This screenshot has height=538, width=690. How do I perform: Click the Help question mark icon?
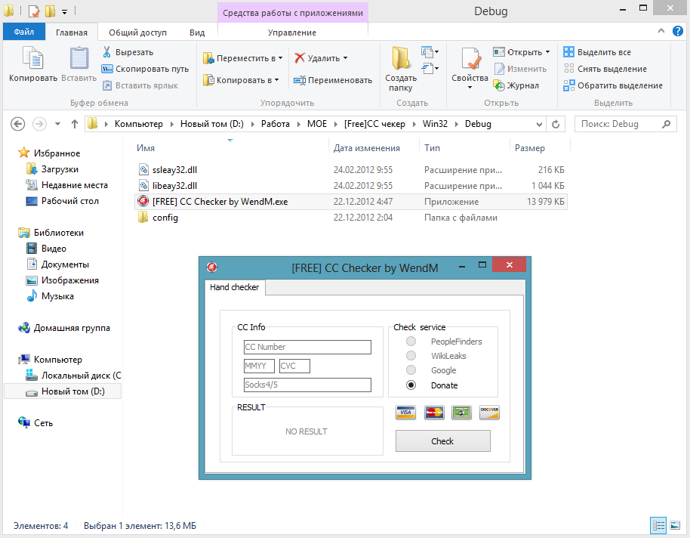point(678,31)
